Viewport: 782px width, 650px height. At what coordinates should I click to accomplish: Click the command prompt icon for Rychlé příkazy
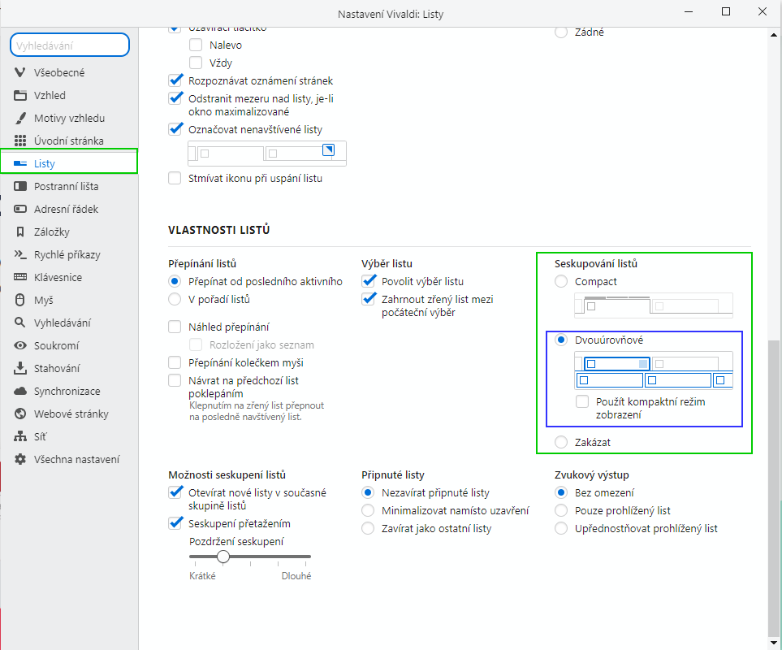point(20,254)
